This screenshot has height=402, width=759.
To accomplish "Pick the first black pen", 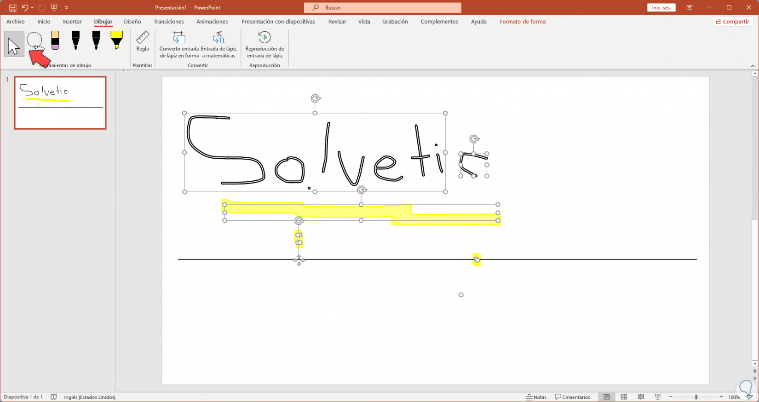I will (x=75, y=40).
